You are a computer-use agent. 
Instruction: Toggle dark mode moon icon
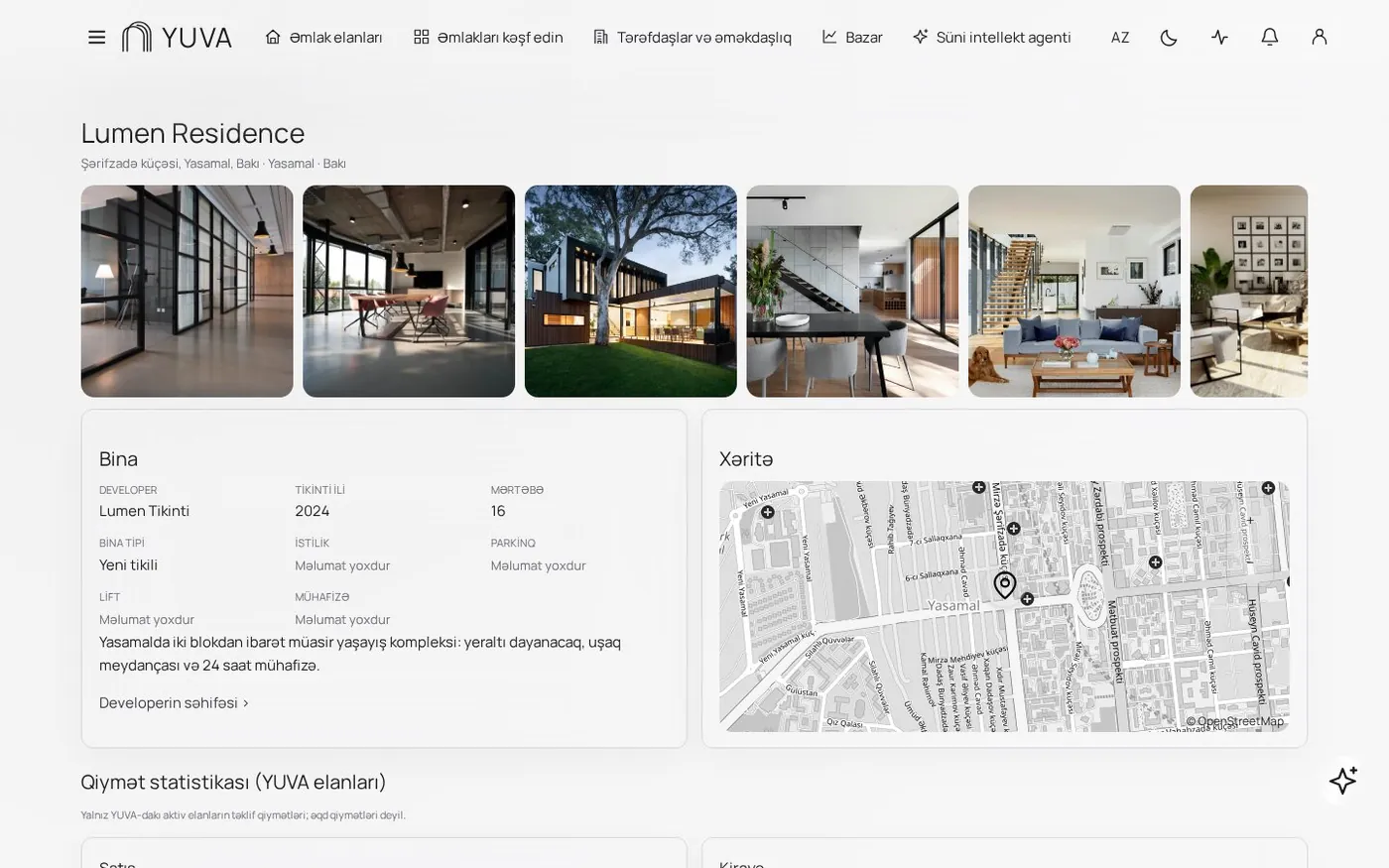coord(1169,38)
